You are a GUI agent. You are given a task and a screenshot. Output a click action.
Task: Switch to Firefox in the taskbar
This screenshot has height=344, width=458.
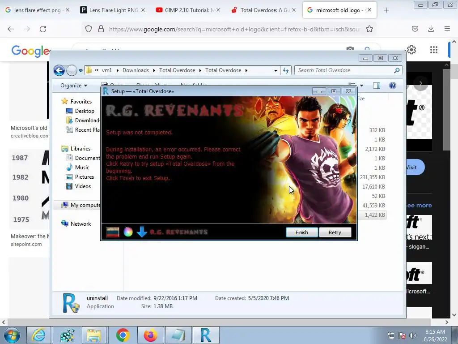point(150,335)
